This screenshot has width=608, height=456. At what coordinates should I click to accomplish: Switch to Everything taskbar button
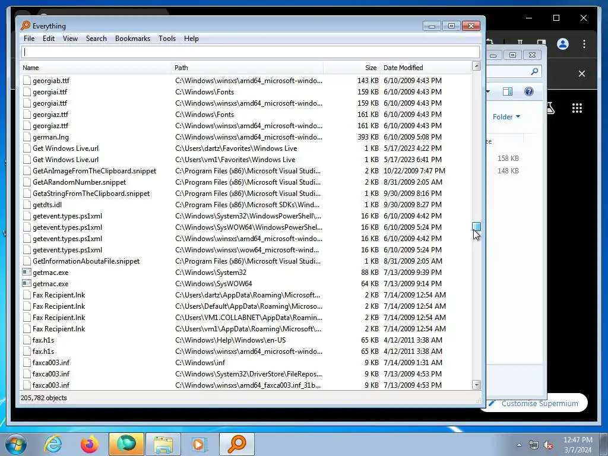[x=236, y=444]
